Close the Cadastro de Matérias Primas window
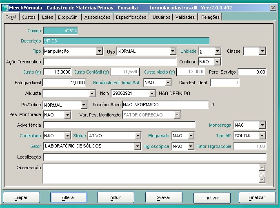280x208 pixels. click(x=273, y=7)
